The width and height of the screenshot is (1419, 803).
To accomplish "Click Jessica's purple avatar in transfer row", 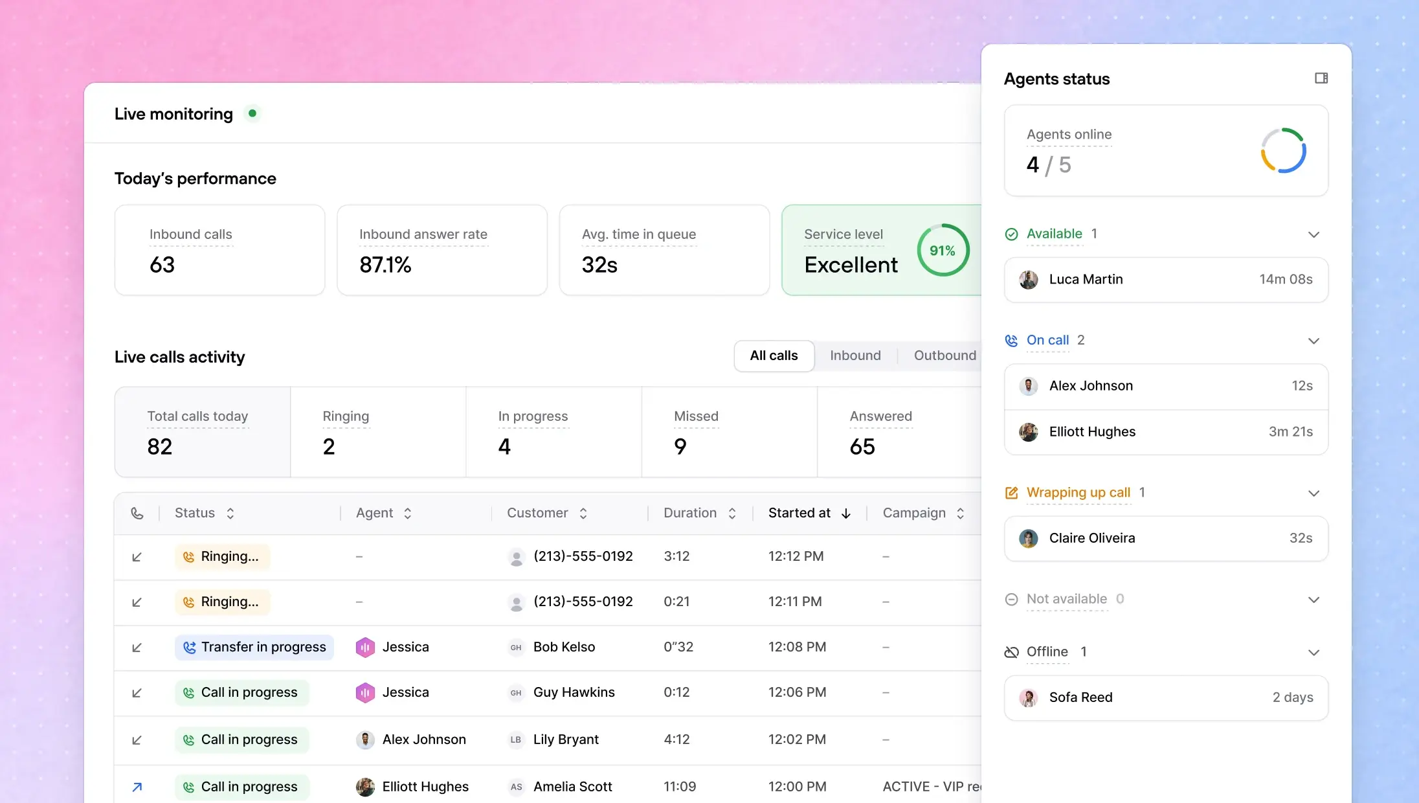I will pyautogui.click(x=365, y=648).
